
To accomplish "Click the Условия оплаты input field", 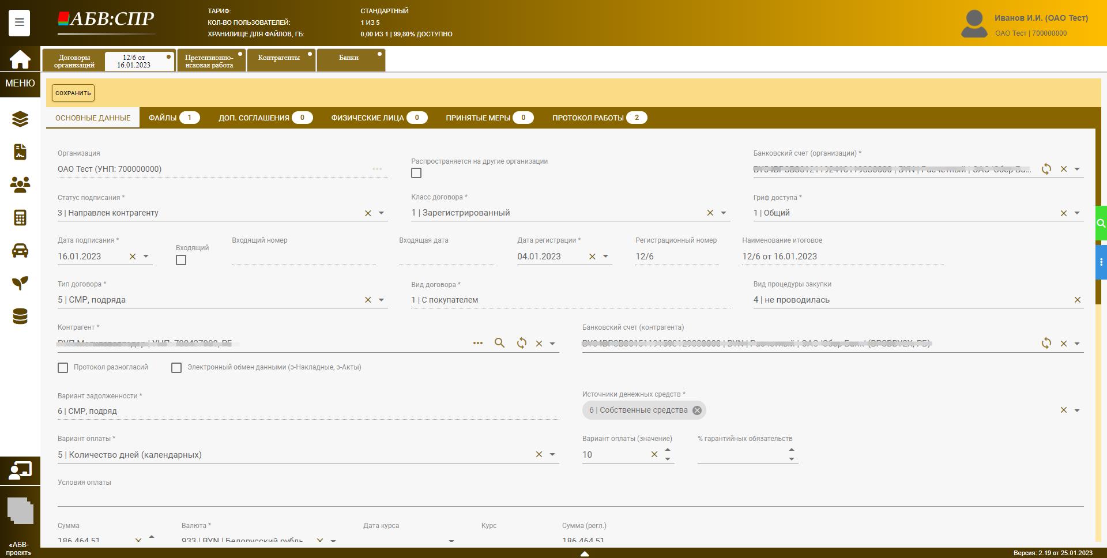I will (x=570, y=497).
